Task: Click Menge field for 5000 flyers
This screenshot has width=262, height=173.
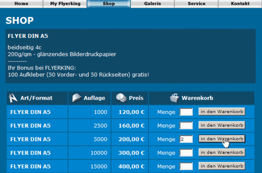Action: coord(186,139)
